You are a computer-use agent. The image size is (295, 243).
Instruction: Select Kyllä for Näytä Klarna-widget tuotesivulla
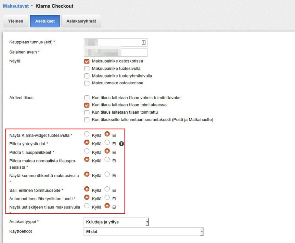pos(87,134)
